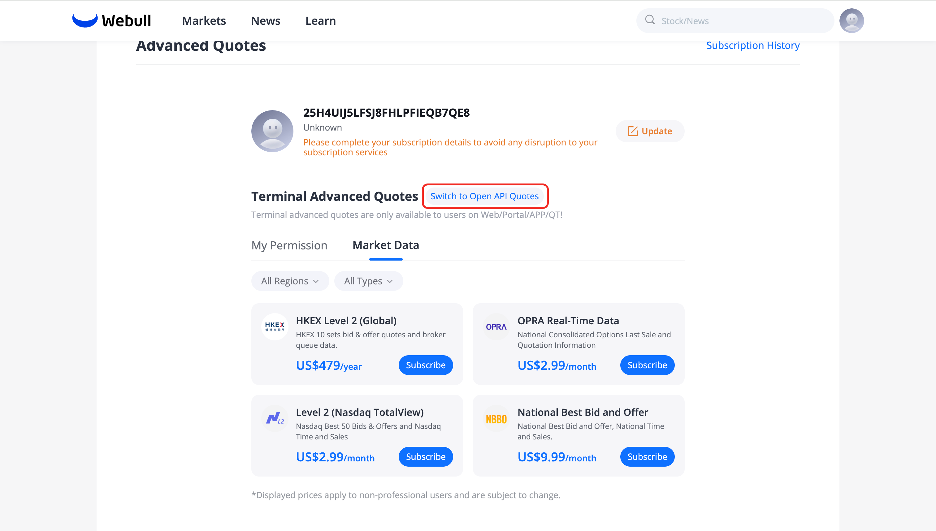Viewport: 936px width, 531px height.
Task: Click the National Best Bid and Offer title
Action: point(583,412)
